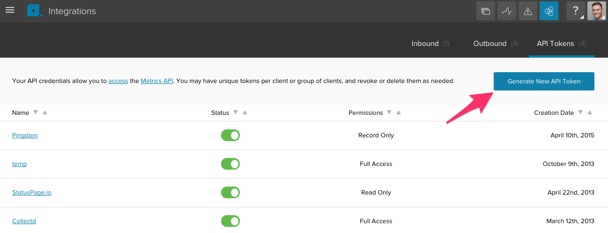Click the integrations icon in header
Screen dimensions: 608x233
[549, 11]
